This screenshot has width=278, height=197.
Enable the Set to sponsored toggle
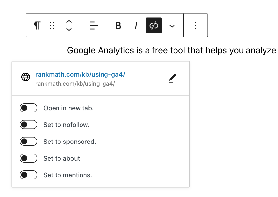tap(29, 142)
